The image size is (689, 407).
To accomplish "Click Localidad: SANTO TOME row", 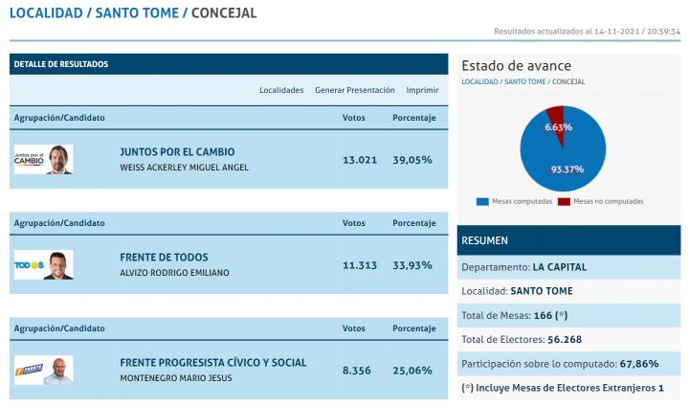I will pos(568,291).
